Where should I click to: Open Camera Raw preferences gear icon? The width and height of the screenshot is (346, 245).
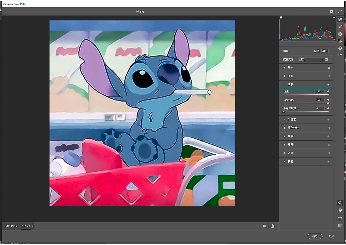pos(331,11)
